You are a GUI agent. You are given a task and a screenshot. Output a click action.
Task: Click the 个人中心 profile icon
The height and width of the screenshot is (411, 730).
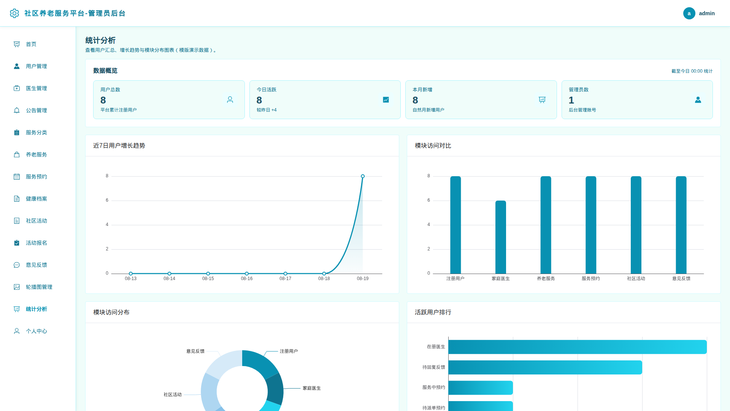(x=17, y=331)
